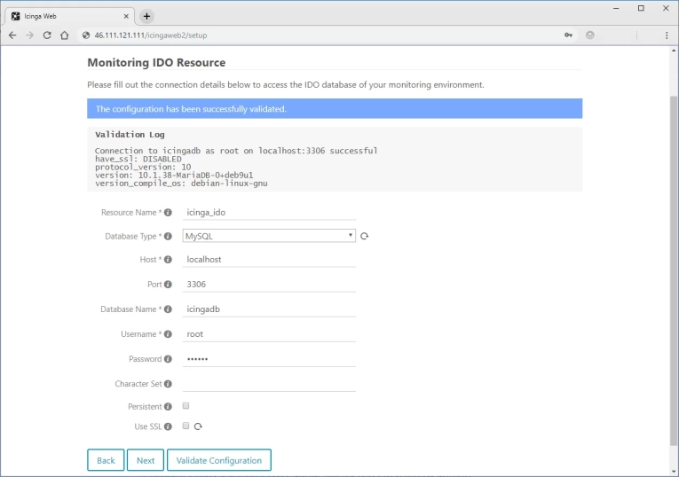Viewport: 679px width, 477px height.
Task: Click the Database Name input field
Action: coord(268,309)
